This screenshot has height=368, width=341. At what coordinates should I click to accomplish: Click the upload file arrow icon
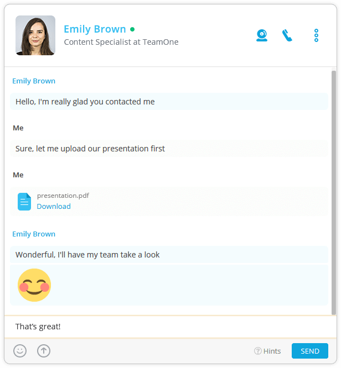[44, 351]
